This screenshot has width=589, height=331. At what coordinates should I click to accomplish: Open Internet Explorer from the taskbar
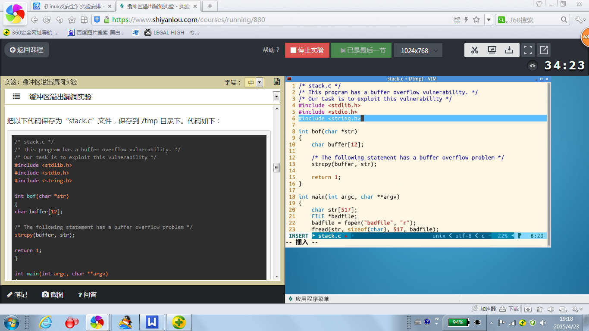click(45, 322)
